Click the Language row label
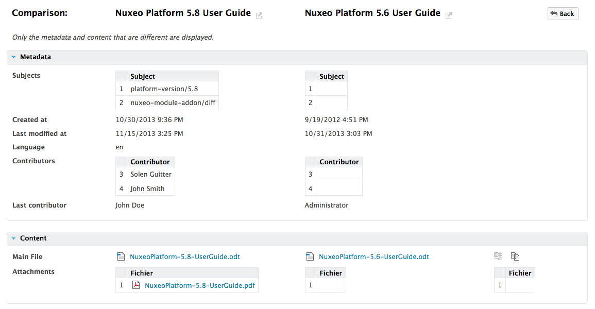 pos(28,147)
